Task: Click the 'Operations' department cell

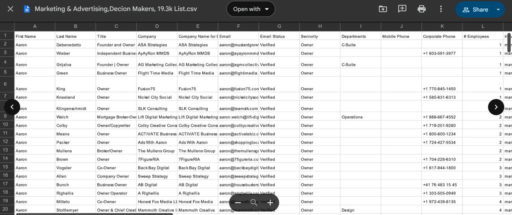Action: [361, 117]
